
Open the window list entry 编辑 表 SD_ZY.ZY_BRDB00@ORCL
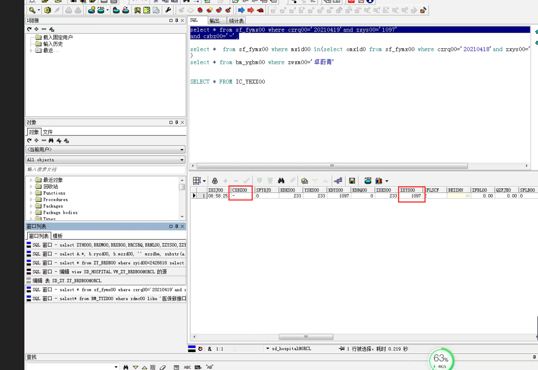click(x=106, y=280)
